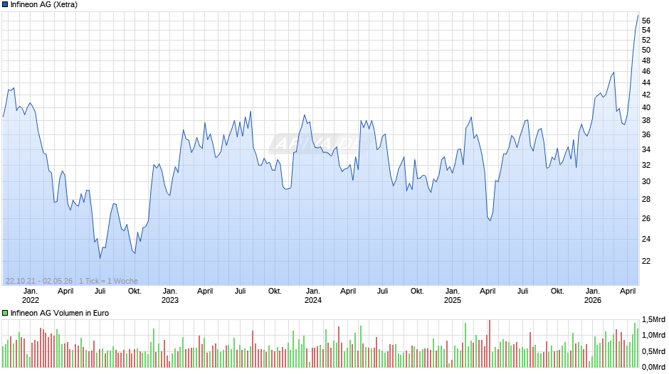Click the price axis value 44

click(646, 83)
